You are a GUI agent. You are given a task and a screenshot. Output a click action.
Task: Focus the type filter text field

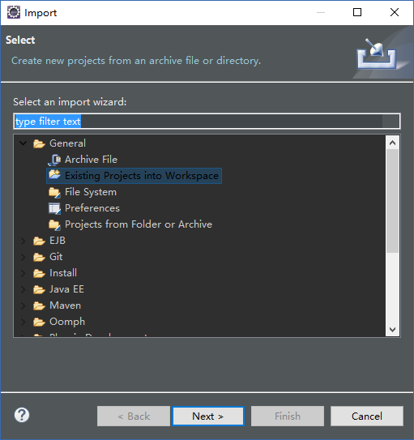207,122
